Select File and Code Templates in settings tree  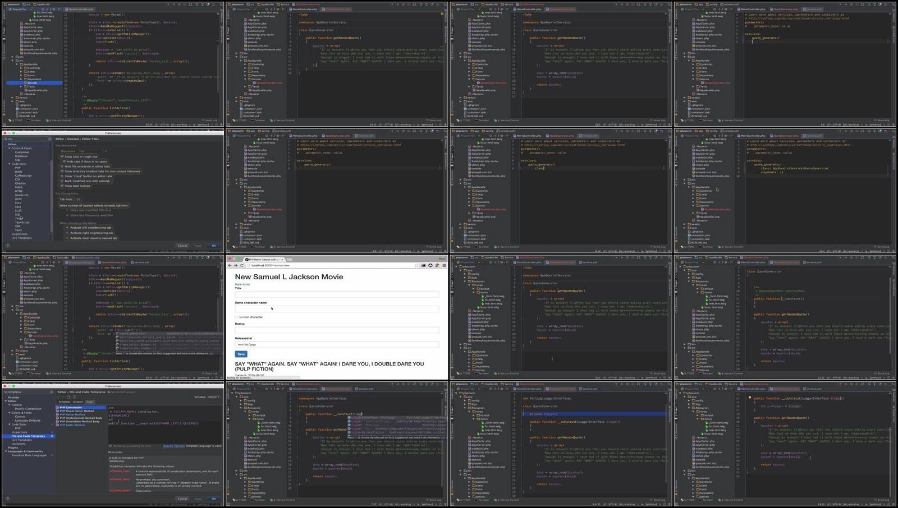point(28,436)
